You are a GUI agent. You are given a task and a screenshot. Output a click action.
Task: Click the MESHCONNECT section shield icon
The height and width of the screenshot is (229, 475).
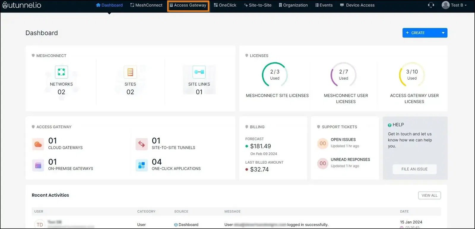[x=33, y=56]
